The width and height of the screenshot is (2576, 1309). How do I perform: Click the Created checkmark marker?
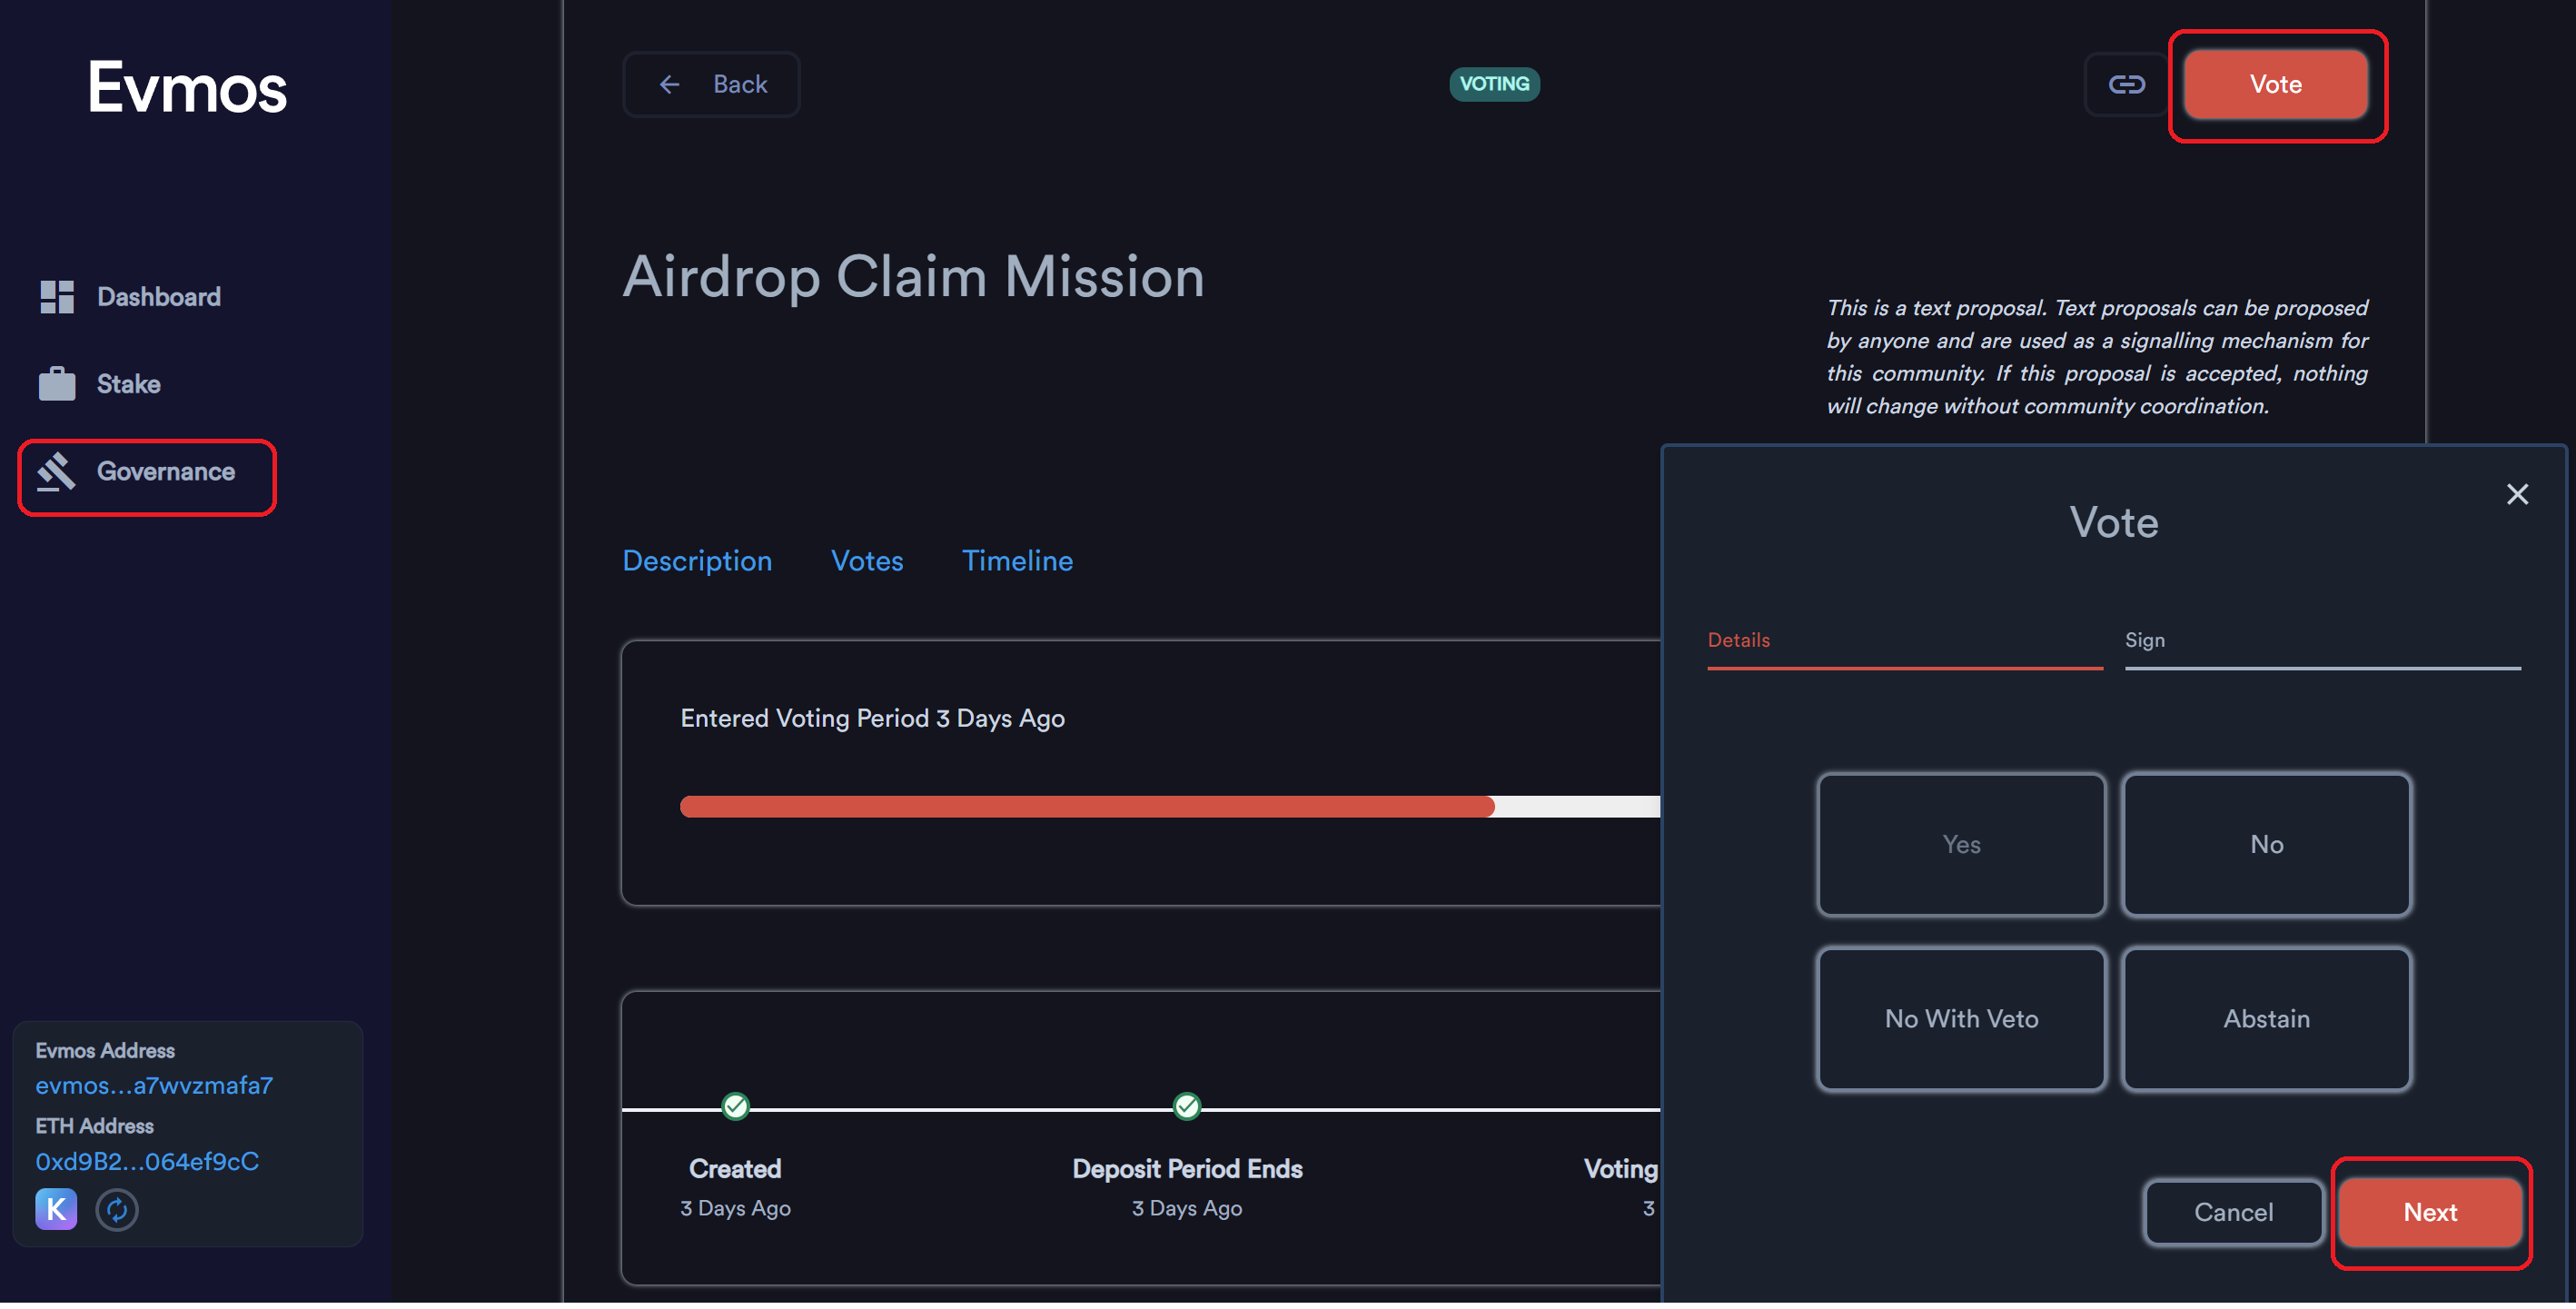coord(735,1106)
